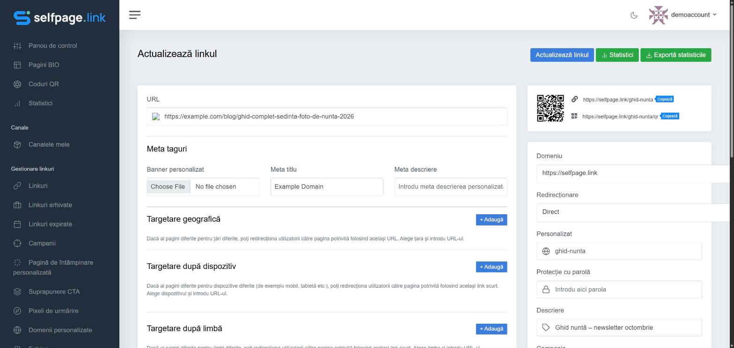Focus the Meta descriere input field
Viewport: 734px width, 348px height.
(x=451, y=187)
